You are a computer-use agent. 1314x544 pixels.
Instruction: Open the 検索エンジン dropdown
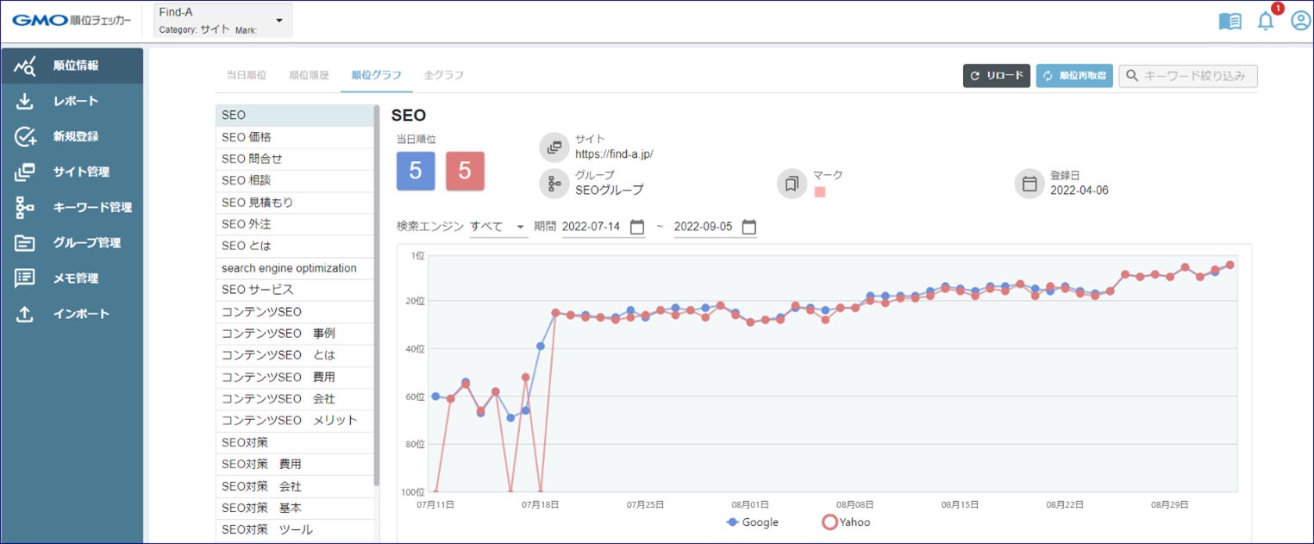click(497, 227)
